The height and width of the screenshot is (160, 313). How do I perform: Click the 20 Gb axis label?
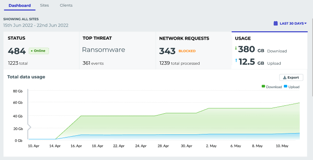coord(18,129)
